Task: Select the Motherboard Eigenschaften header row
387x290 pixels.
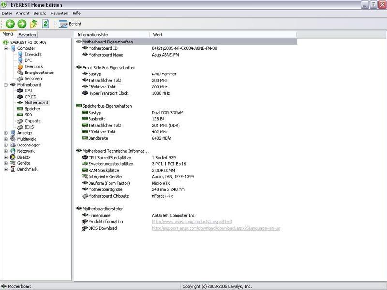Action: (186, 42)
